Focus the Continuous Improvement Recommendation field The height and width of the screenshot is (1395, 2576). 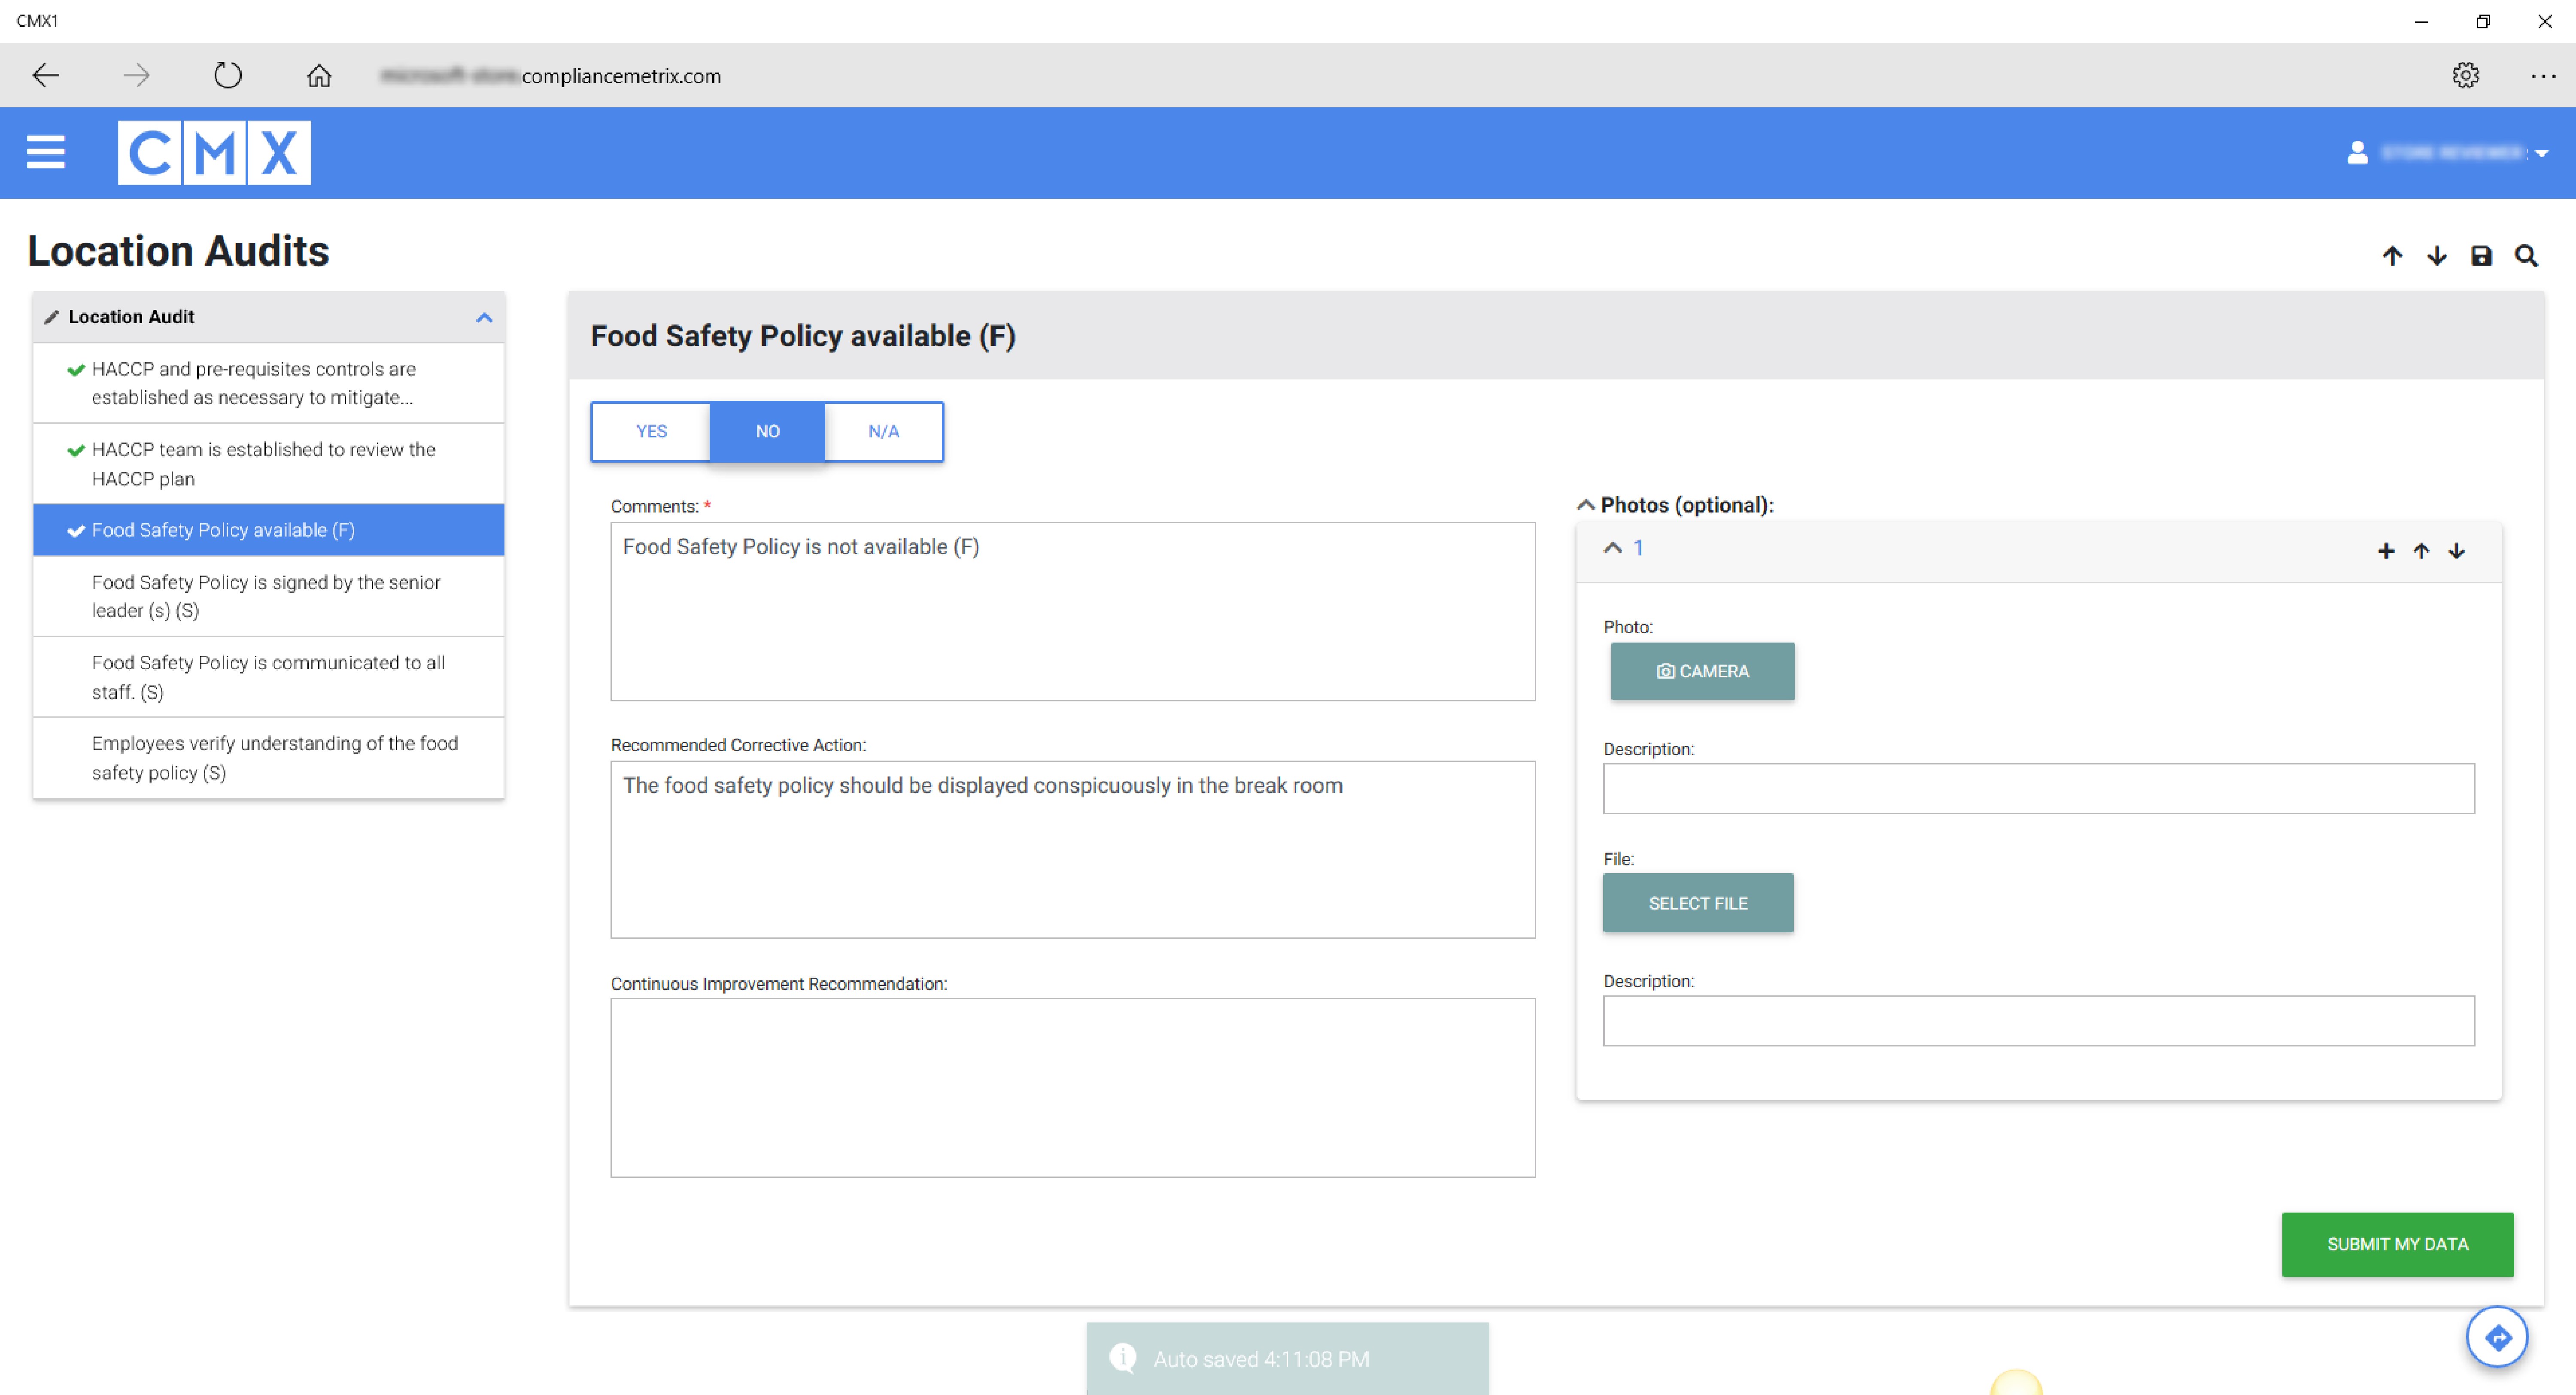coord(1073,1088)
